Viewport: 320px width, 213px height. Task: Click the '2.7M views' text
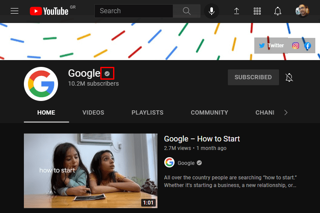[x=177, y=148]
